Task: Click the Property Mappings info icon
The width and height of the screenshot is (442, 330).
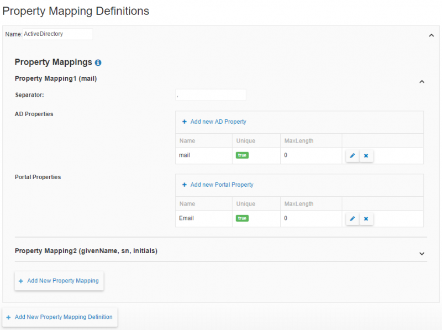Action: [98, 62]
